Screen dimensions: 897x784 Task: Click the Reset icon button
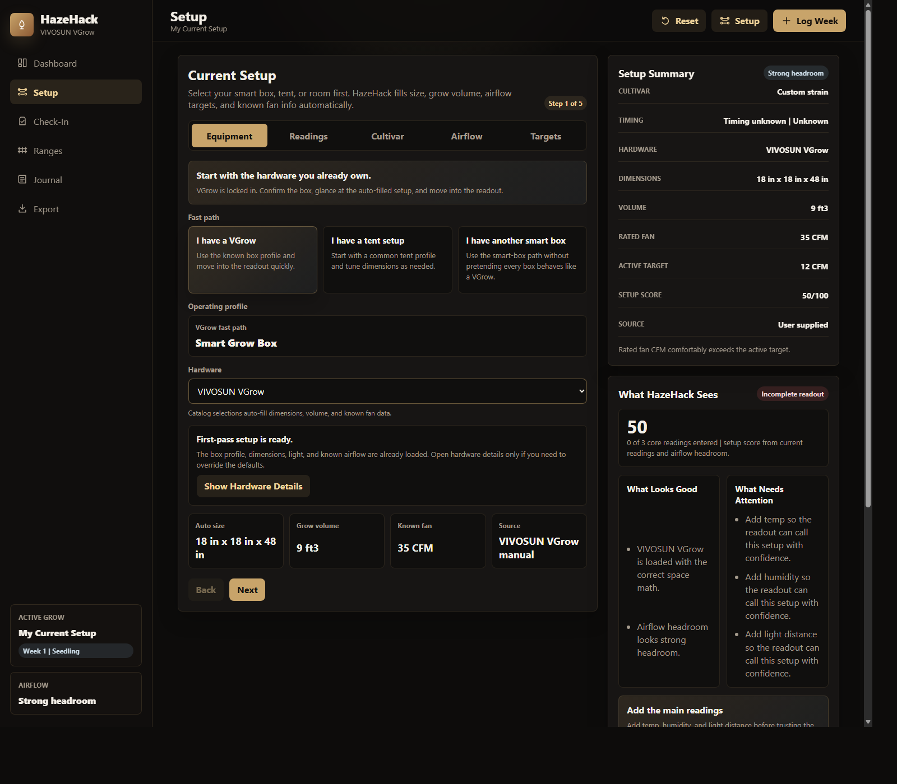coord(665,21)
